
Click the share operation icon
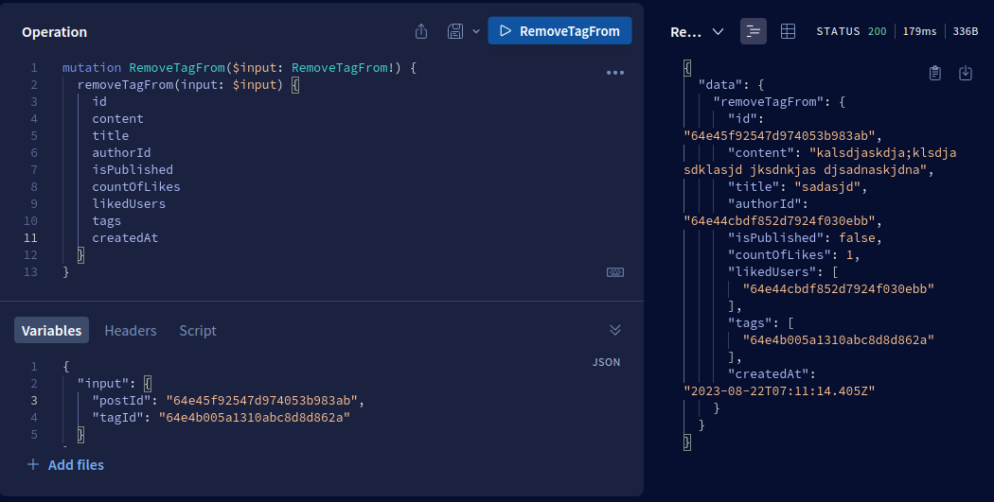(x=421, y=31)
